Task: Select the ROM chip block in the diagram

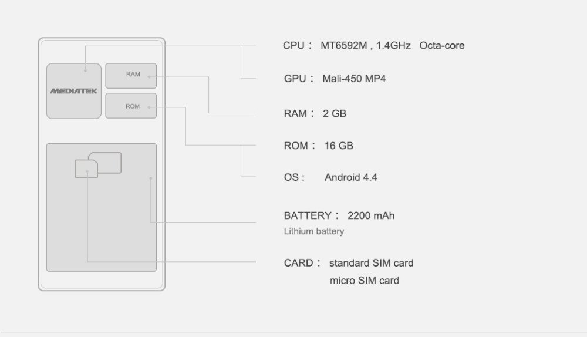Action: [x=131, y=106]
